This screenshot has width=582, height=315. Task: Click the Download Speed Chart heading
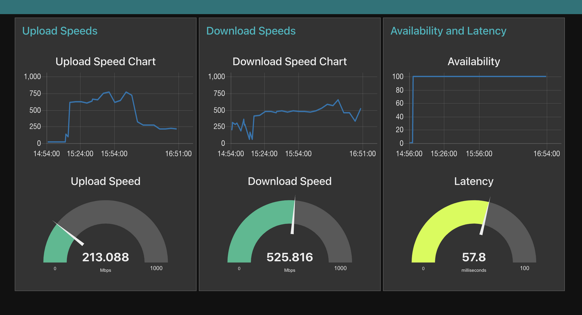290,62
